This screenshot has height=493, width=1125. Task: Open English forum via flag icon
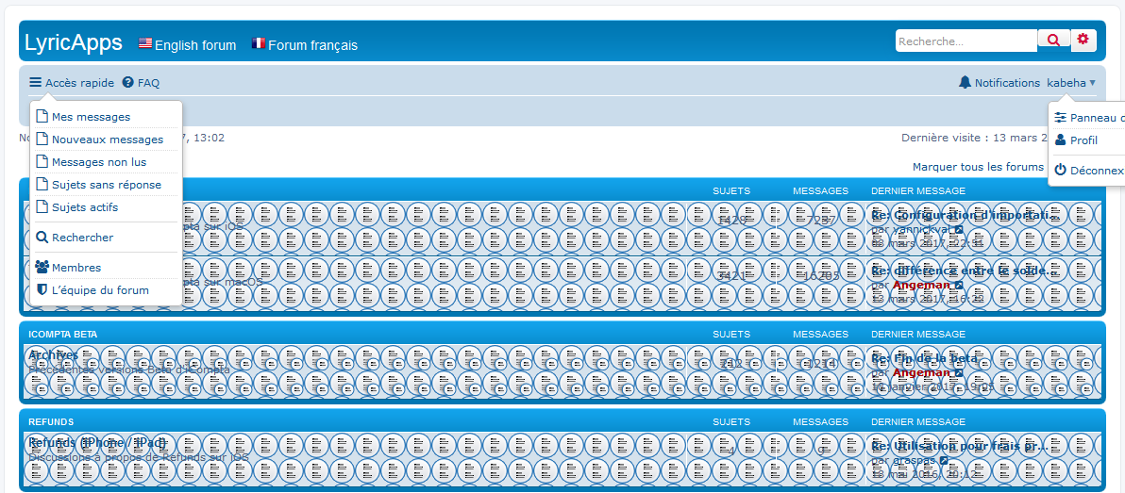pyautogui.click(x=145, y=44)
